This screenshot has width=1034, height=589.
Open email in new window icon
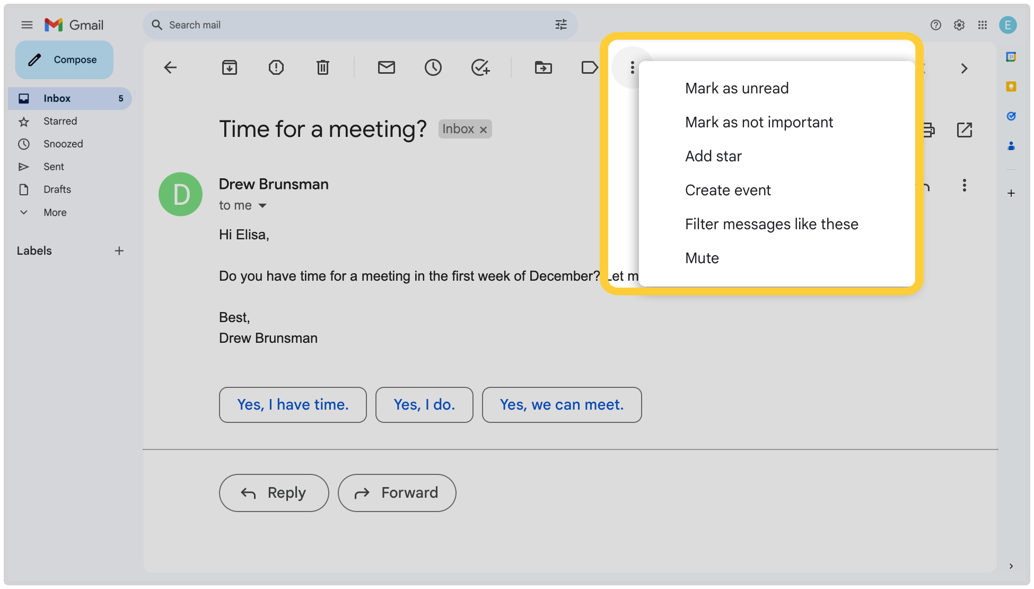[x=964, y=129]
